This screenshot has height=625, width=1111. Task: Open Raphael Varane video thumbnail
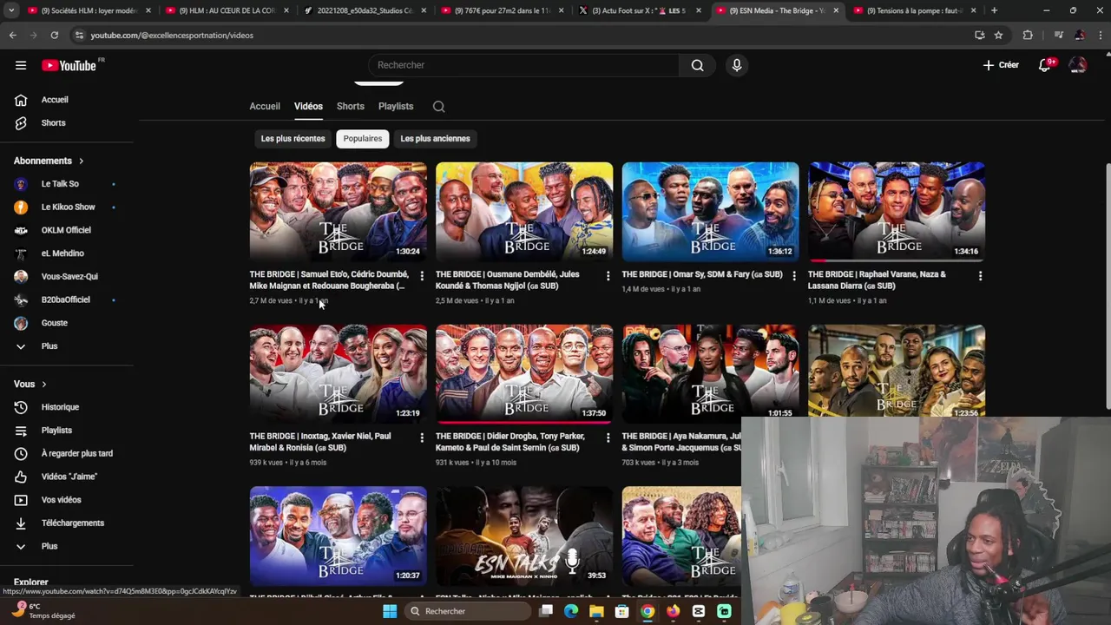coord(897,211)
